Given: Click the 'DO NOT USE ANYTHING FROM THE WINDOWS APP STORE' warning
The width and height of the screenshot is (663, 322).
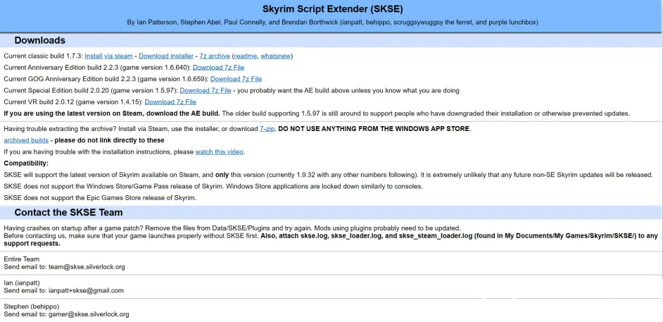Looking at the screenshot, I should click(374, 129).
